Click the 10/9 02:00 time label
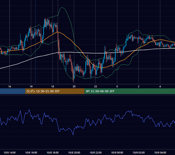 (x=139, y=152)
